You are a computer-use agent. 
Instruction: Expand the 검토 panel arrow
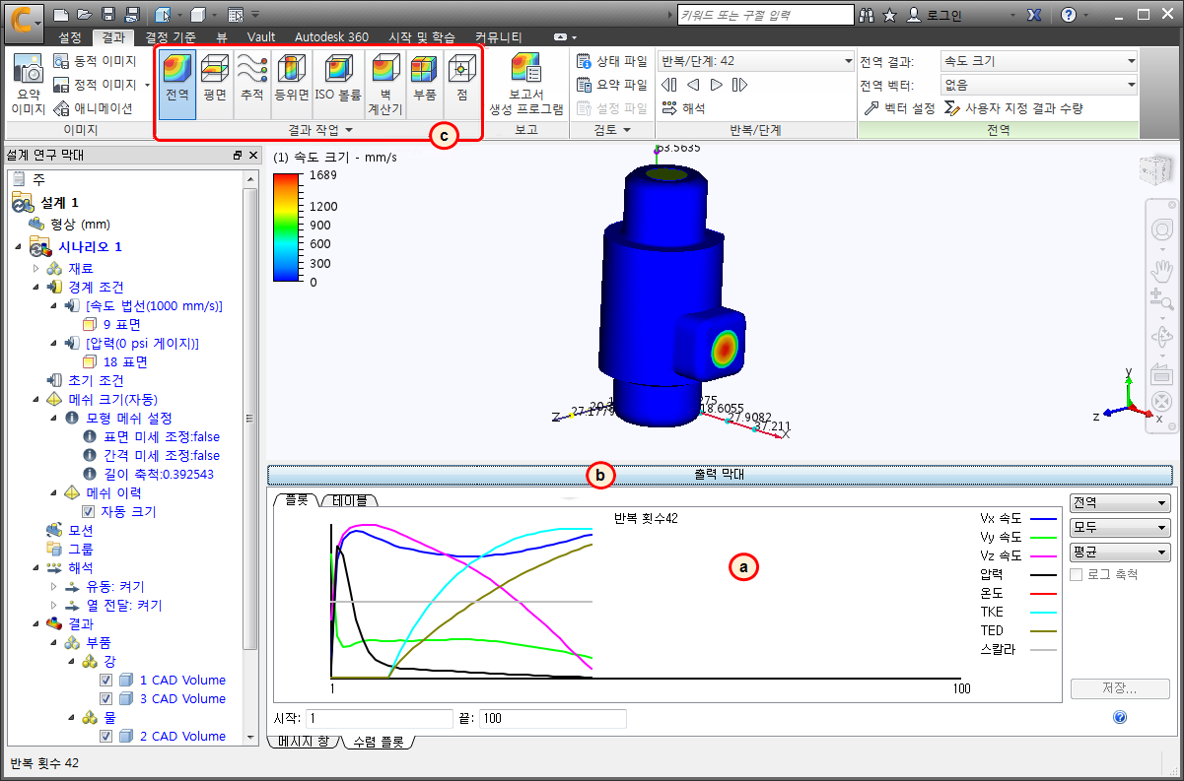625,130
